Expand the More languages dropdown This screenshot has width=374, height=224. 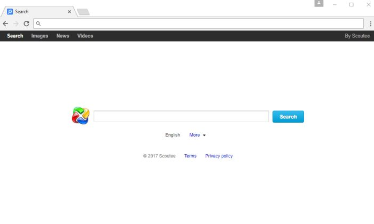pyautogui.click(x=197, y=135)
